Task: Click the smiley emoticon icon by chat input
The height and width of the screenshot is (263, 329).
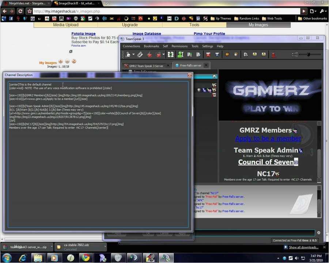Action: click(x=318, y=233)
